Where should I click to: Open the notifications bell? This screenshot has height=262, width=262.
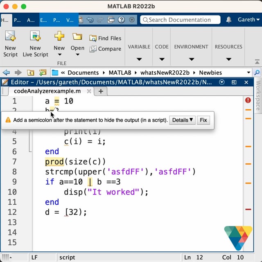(228, 20)
